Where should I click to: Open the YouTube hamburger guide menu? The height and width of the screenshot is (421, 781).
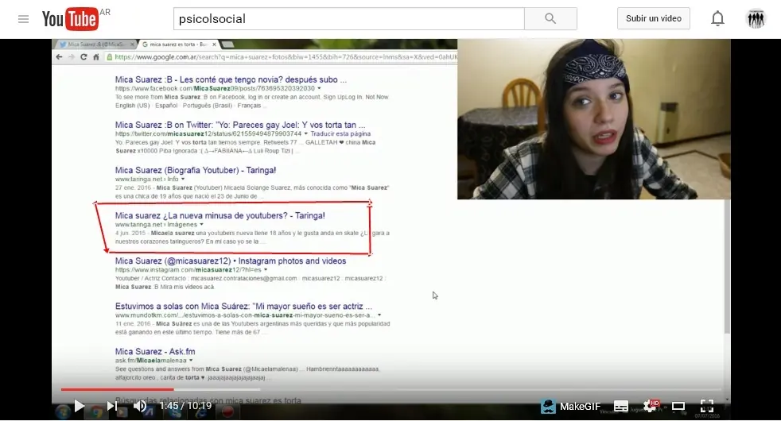tap(23, 19)
